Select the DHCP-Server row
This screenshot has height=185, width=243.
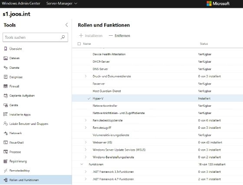[158, 61]
